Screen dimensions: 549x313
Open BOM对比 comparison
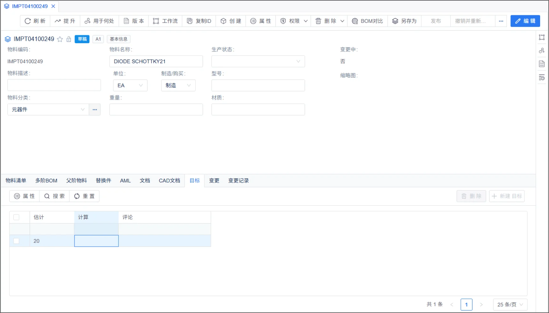pos(367,21)
